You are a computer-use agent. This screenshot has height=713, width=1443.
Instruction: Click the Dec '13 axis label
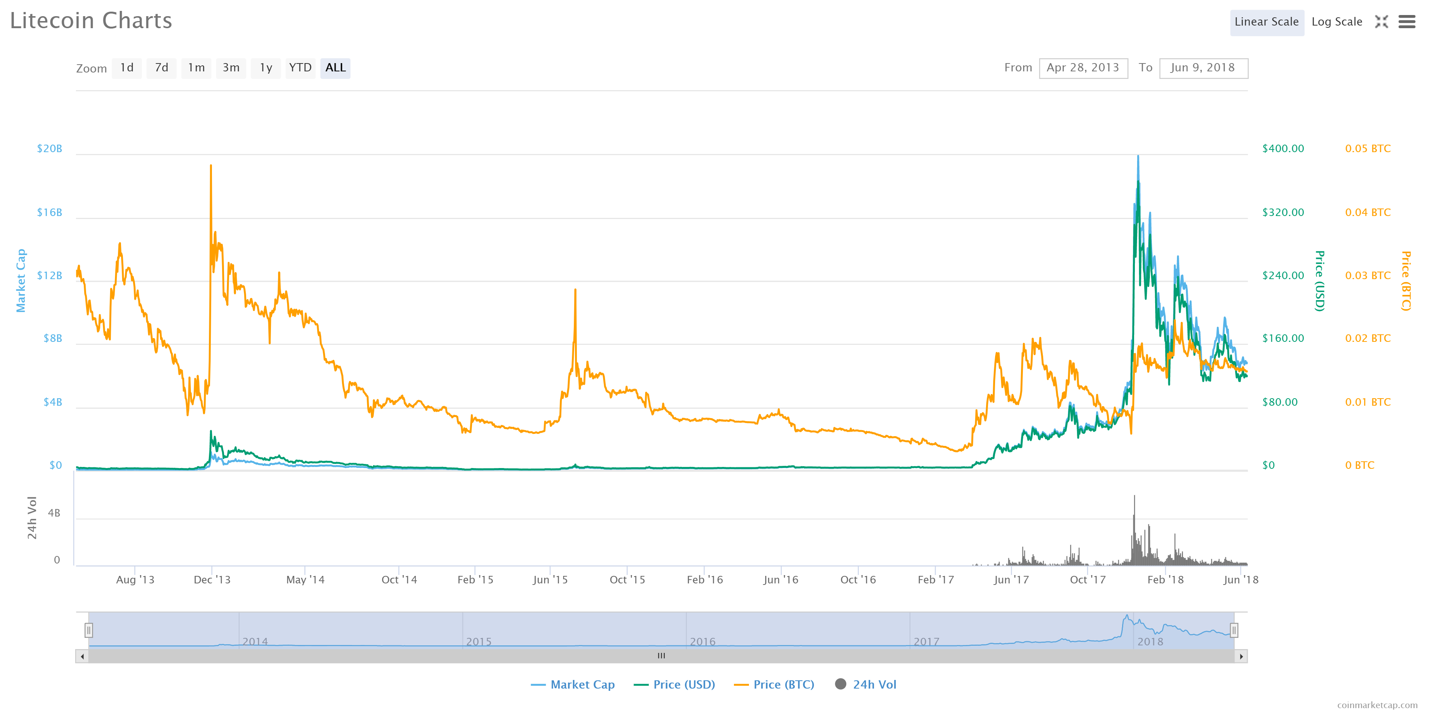pos(212,580)
